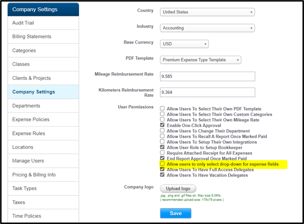Go to Billing Statements section
The height and width of the screenshot is (224, 304).
coord(32,37)
